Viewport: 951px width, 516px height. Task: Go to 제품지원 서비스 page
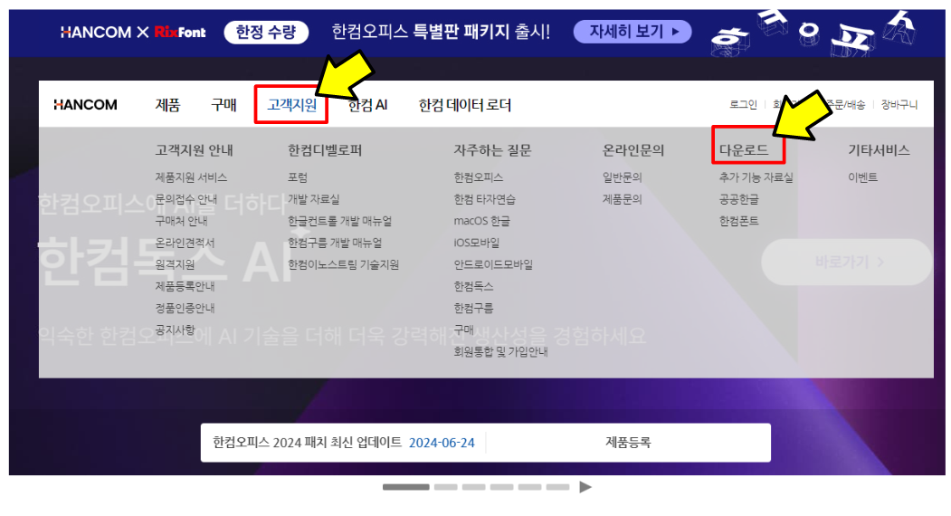click(x=191, y=177)
